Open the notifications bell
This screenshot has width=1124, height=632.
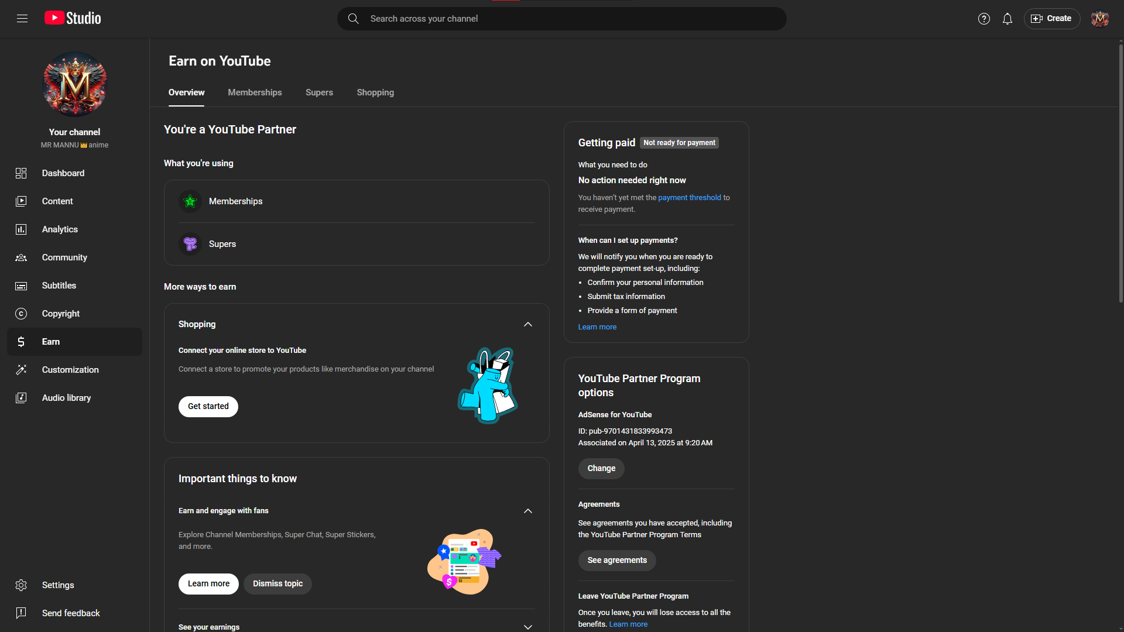pos(1007,19)
